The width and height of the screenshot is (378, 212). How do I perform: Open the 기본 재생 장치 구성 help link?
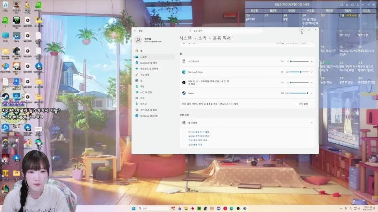pyautogui.click(x=198, y=140)
